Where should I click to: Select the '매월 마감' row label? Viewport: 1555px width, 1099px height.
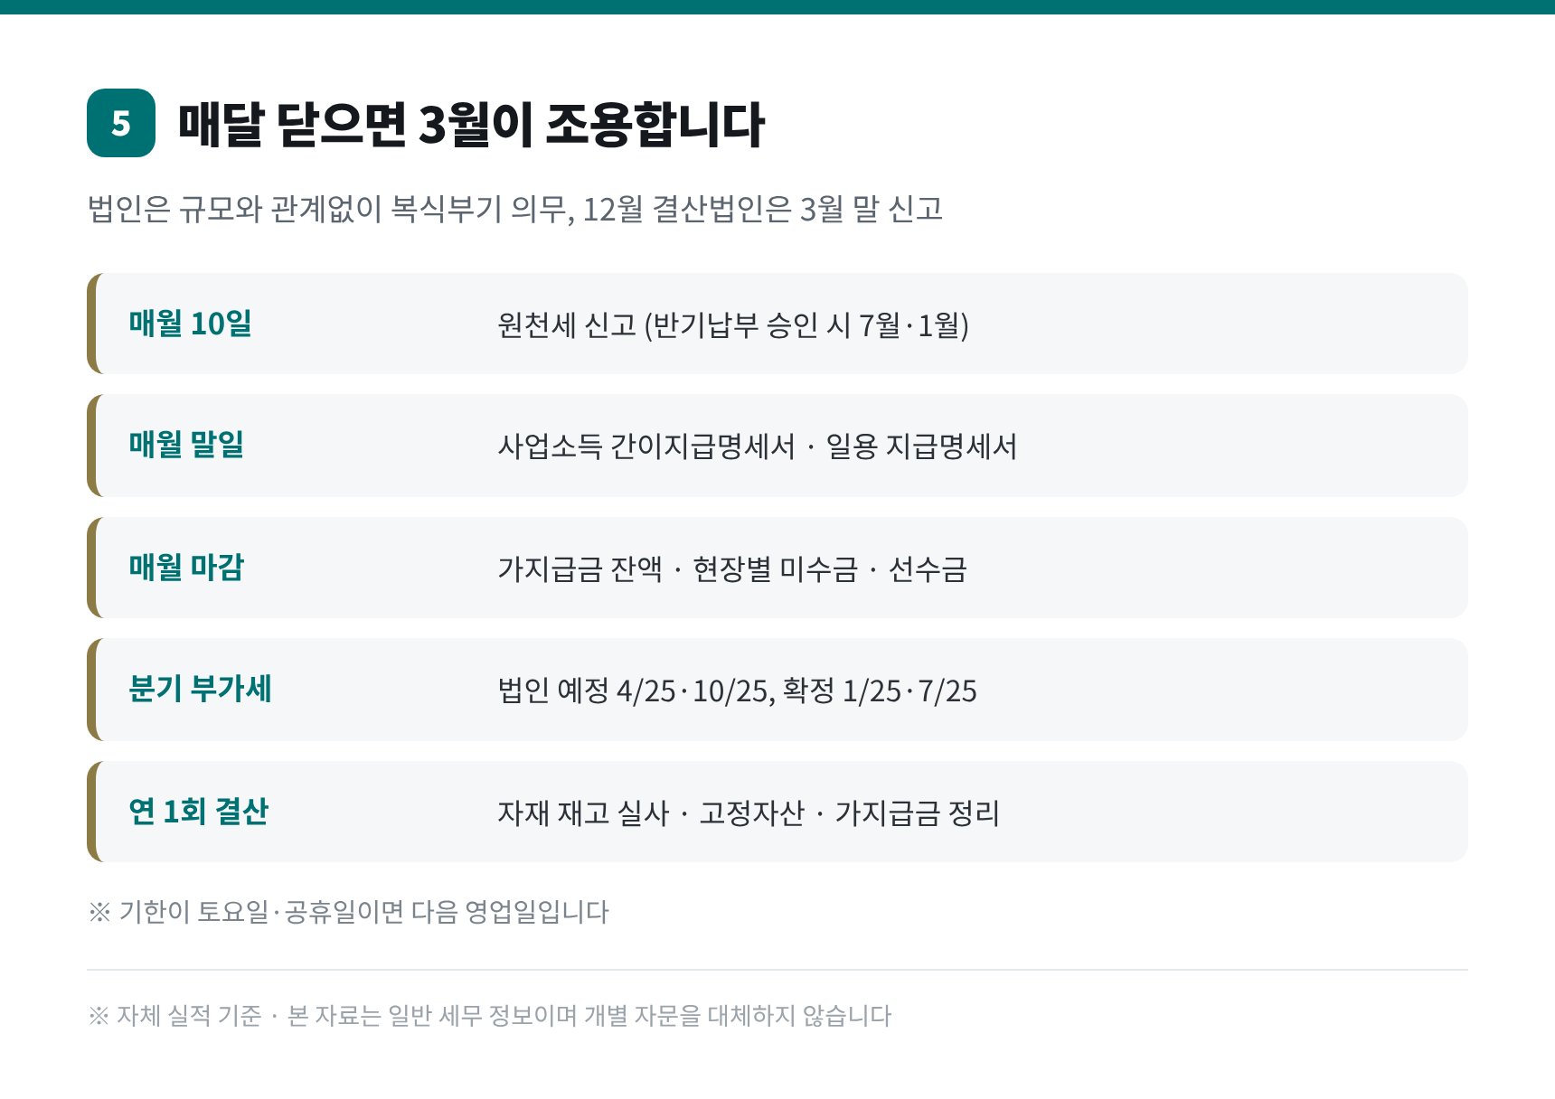186,568
